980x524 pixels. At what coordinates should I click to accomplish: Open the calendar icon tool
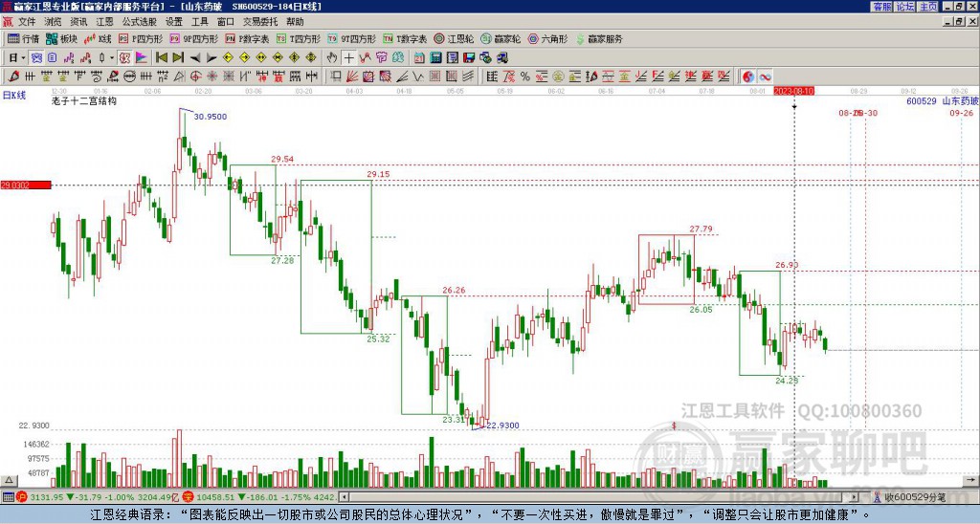click(x=419, y=58)
